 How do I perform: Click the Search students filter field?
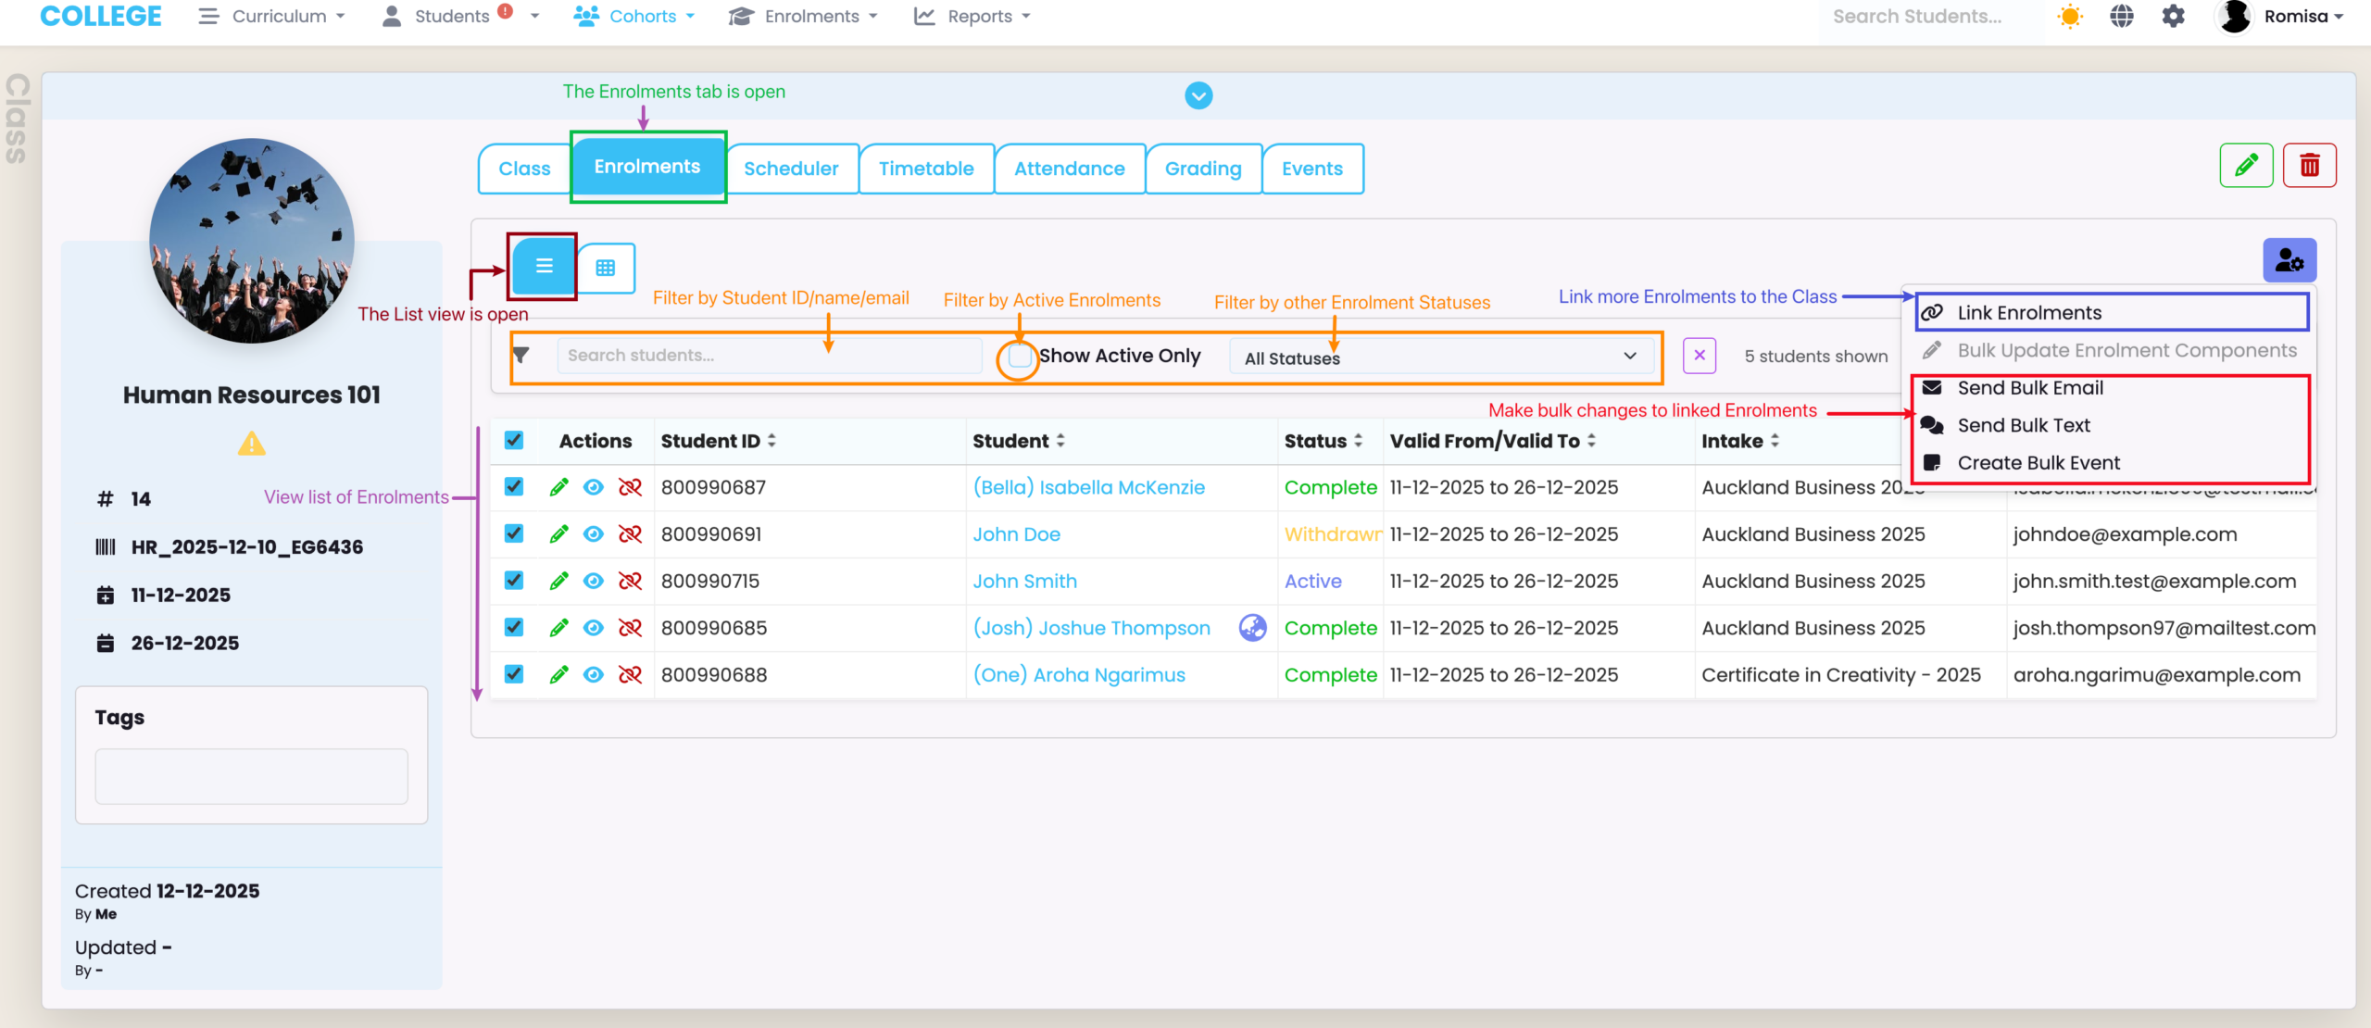(x=769, y=356)
